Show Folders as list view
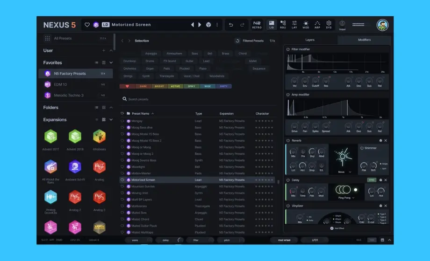The height and width of the screenshot is (261, 430). point(97,108)
